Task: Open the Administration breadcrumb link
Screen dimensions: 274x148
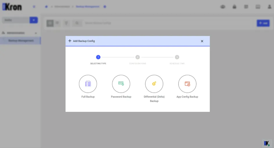Action: [62, 7]
